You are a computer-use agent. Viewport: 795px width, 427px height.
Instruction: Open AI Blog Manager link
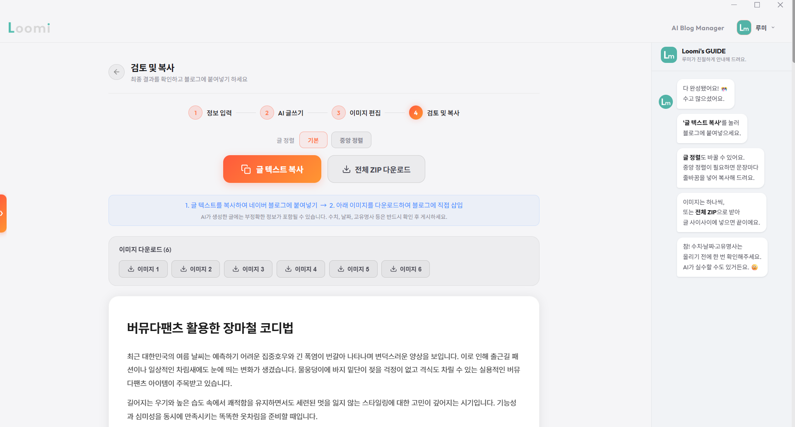698,28
